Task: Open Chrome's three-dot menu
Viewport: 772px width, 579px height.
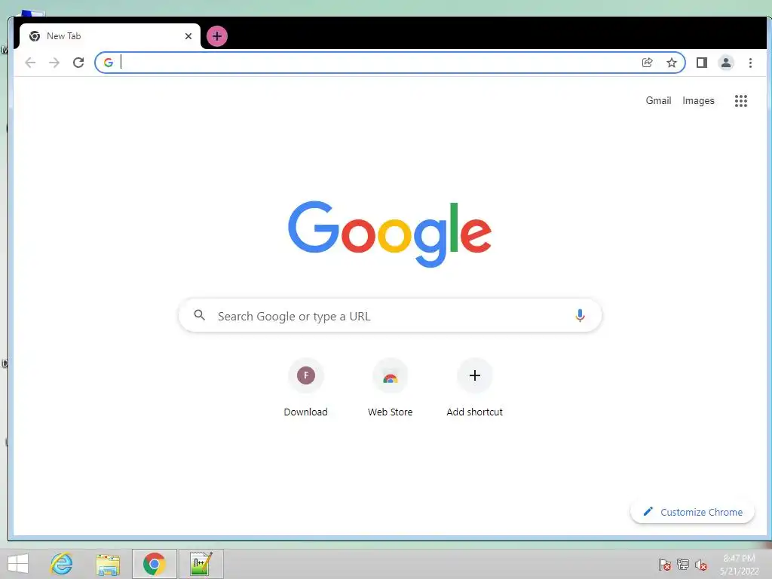Action: [x=750, y=63]
